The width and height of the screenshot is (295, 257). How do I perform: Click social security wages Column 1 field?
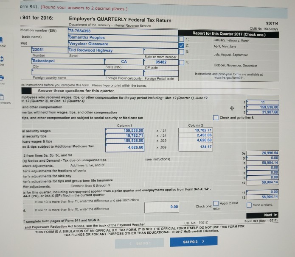(125, 130)
